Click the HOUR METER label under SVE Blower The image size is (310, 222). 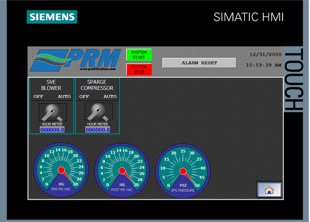pyautogui.click(x=52, y=124)
